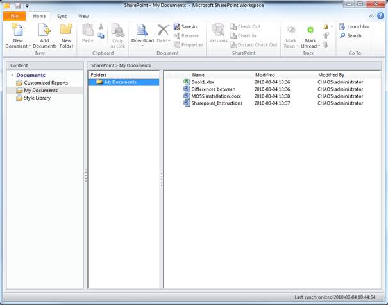Click the Last synchronized status text

pos(335,297)
